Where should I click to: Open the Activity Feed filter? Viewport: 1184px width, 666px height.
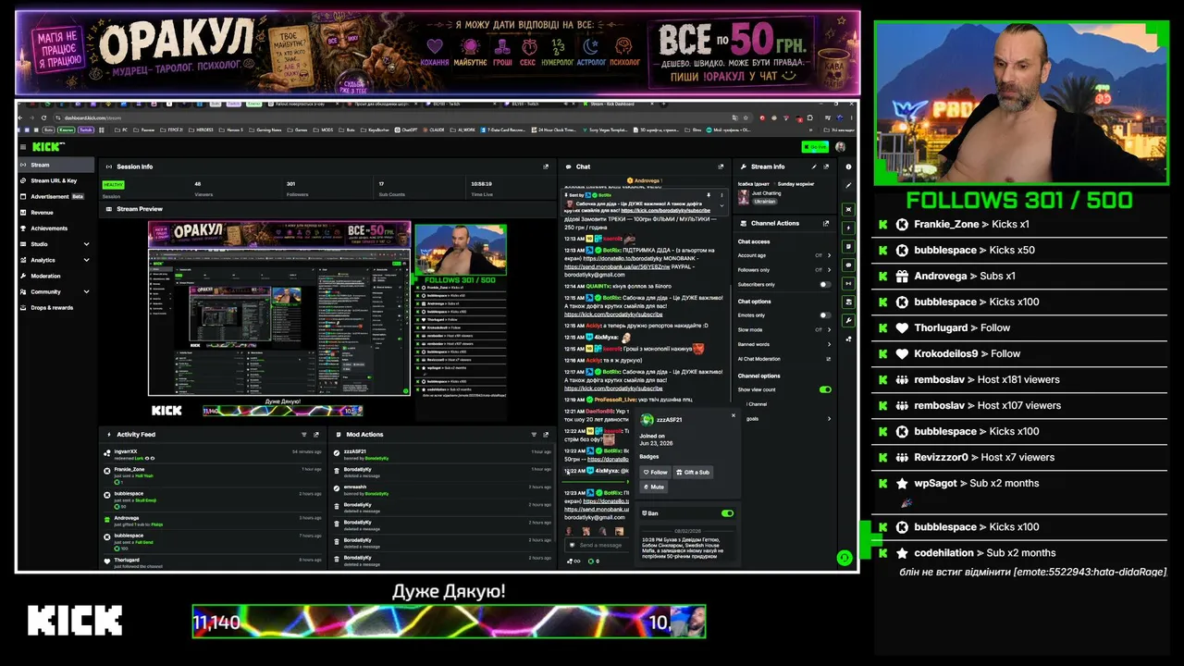point(303,434)
